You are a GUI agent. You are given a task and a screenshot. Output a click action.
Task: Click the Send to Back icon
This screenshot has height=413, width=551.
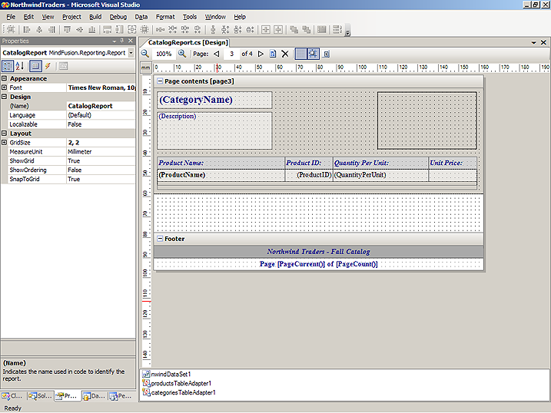click(306, 29)
